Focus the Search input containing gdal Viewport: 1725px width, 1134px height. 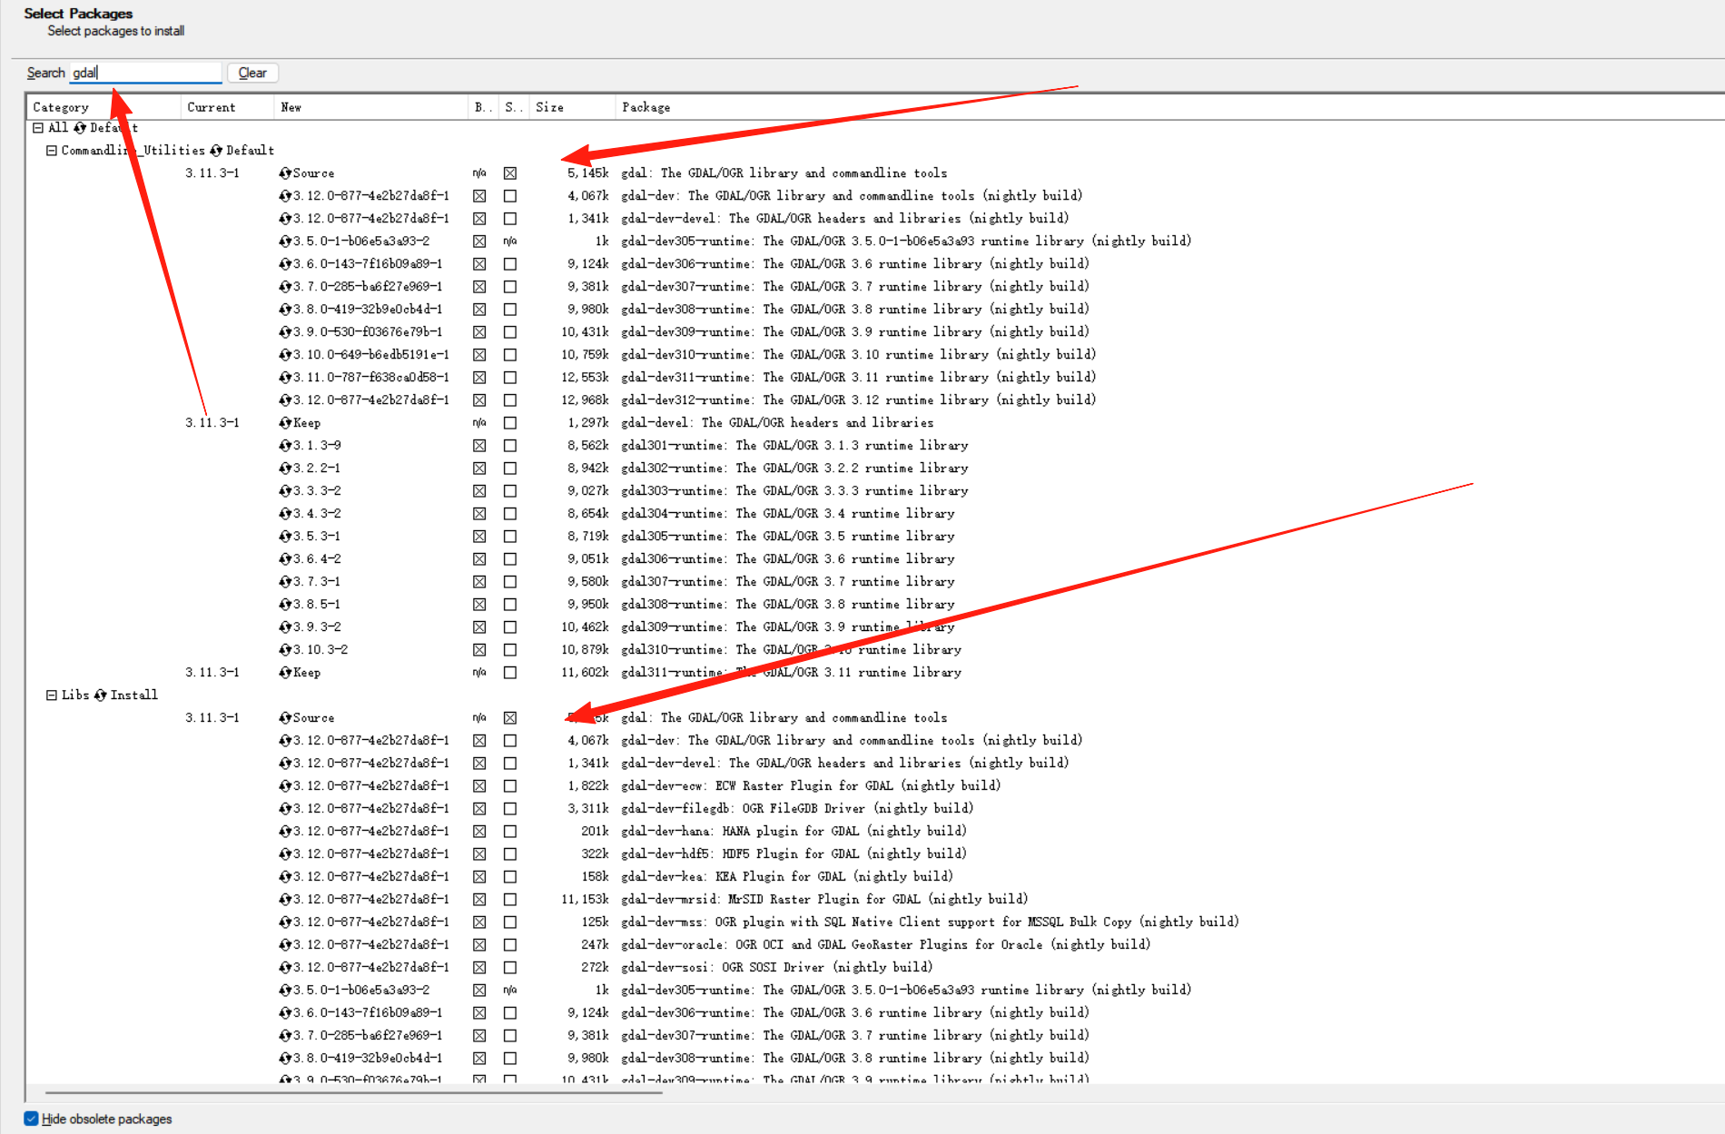point(145,73)
